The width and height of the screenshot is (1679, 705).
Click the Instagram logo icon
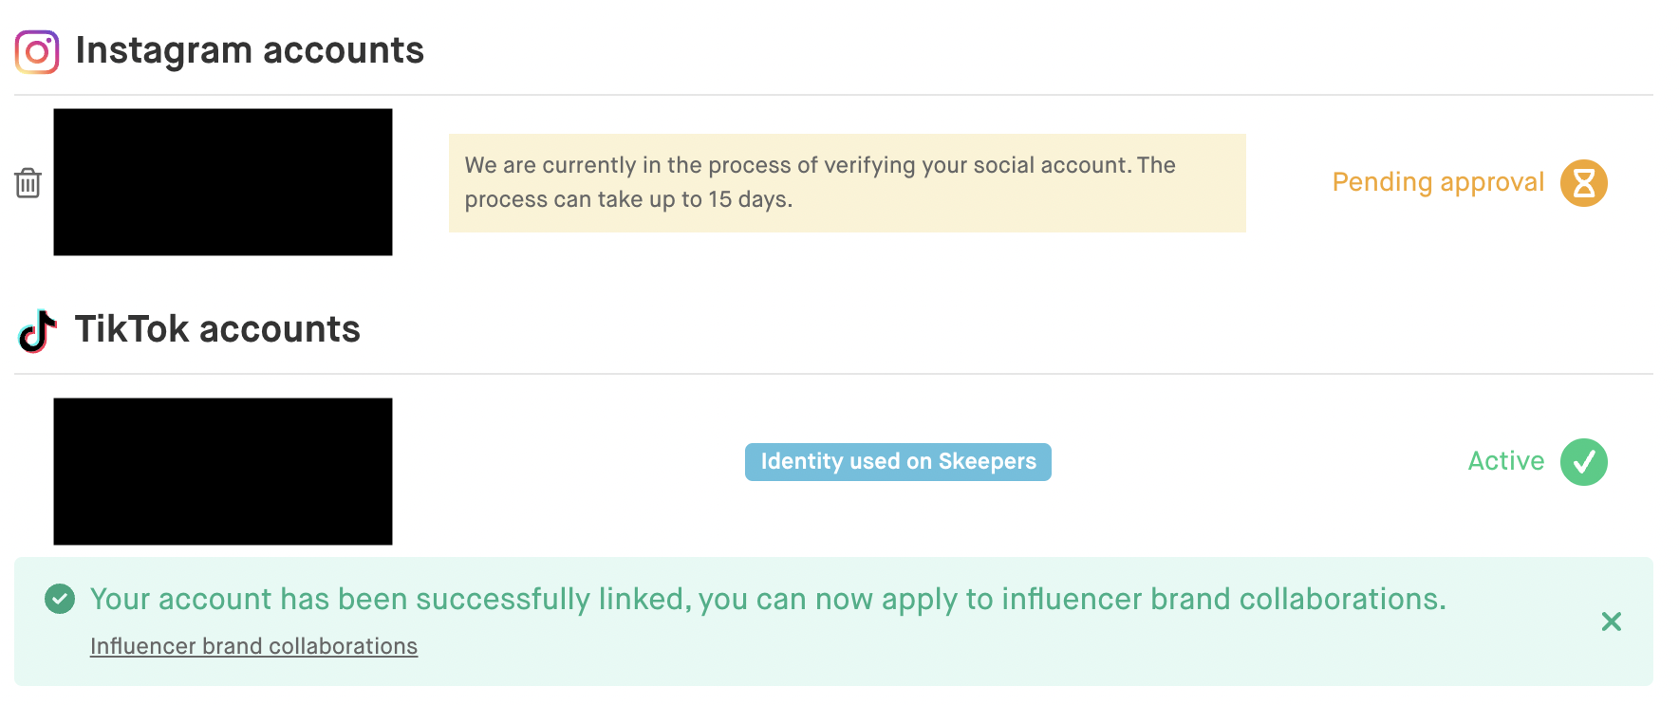coord(37,51)
